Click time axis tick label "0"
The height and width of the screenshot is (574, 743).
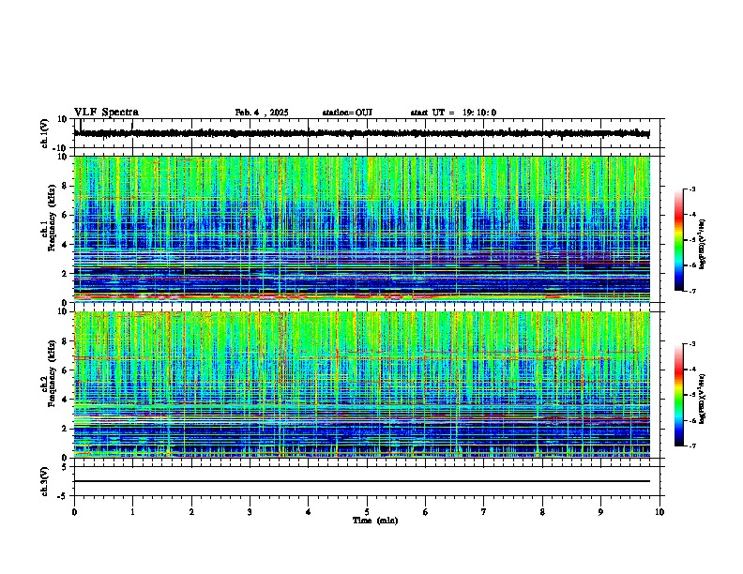(74, 512)
